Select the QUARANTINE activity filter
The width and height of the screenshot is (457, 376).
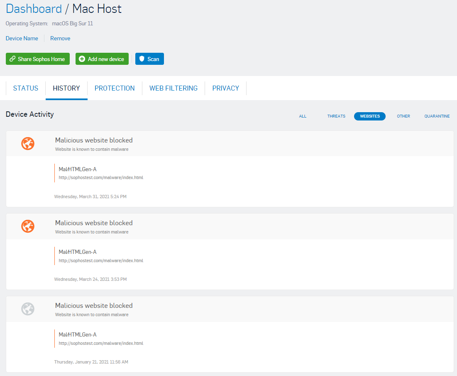coord(437,116)
